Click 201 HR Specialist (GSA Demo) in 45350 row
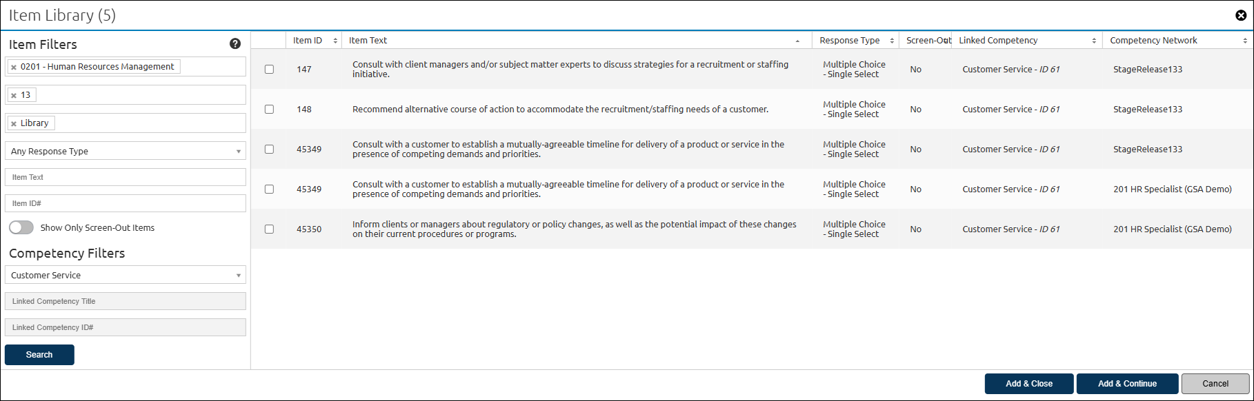Image resolution: width=1254 pixels, height=401 pixels. pyautogui.click(x=1173, y=229)
